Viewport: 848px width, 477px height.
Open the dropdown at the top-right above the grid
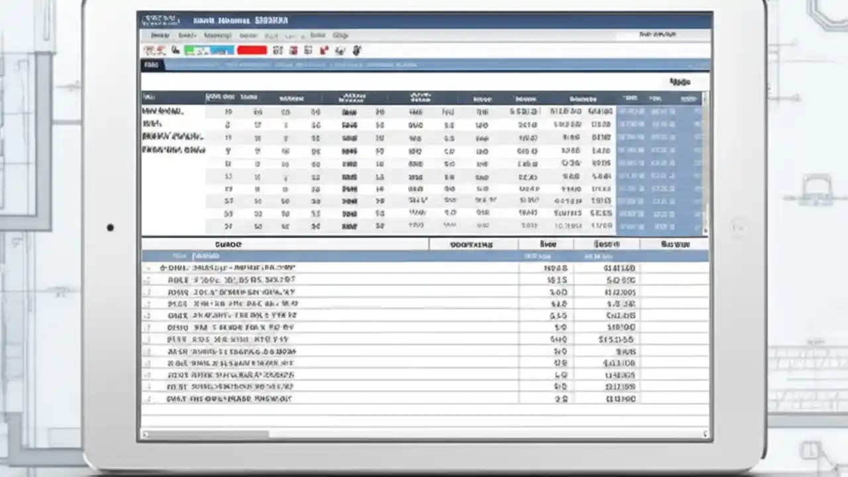680,81
